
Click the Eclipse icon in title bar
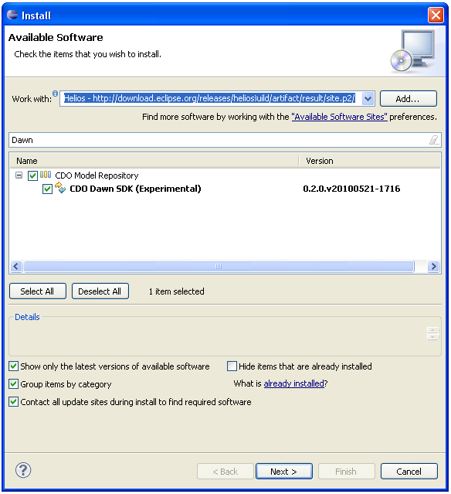[x=12, y=15]
